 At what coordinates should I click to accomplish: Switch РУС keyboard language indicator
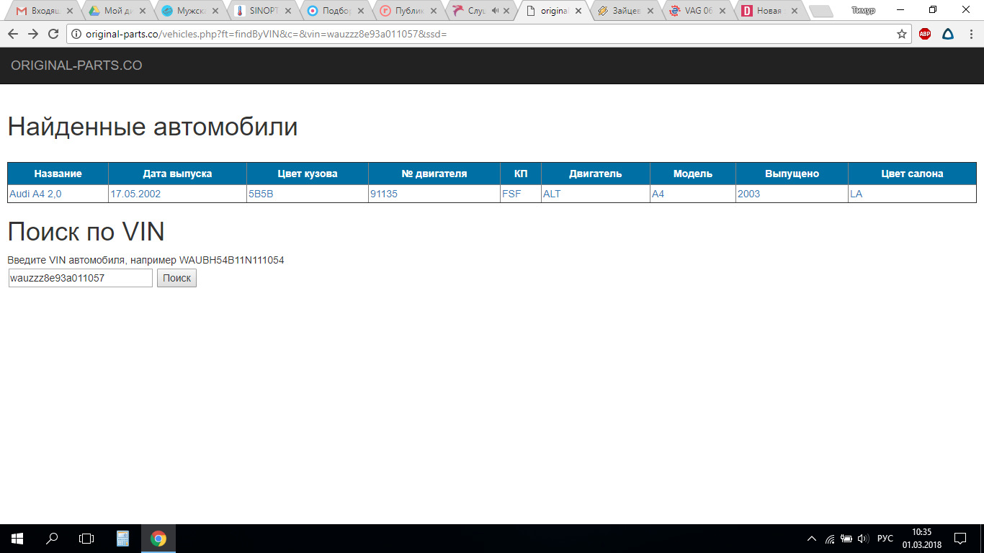[885, 539]
